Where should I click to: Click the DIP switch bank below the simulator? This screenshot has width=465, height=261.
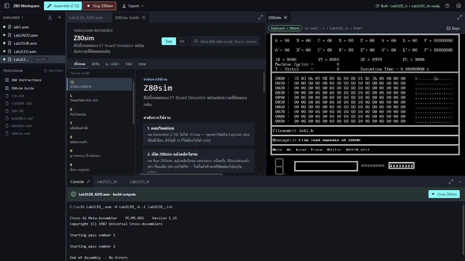[x=401, y=165]
